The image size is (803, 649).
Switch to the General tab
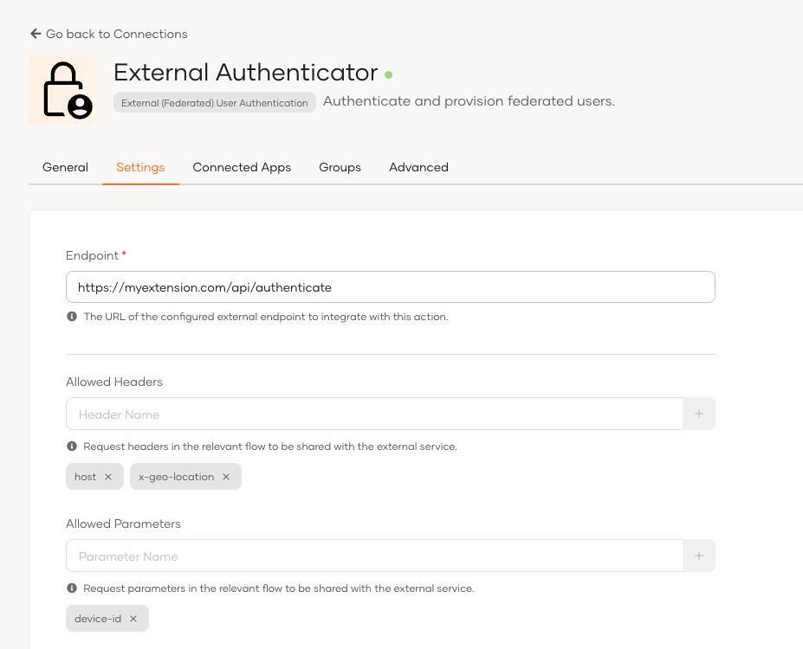65,167
